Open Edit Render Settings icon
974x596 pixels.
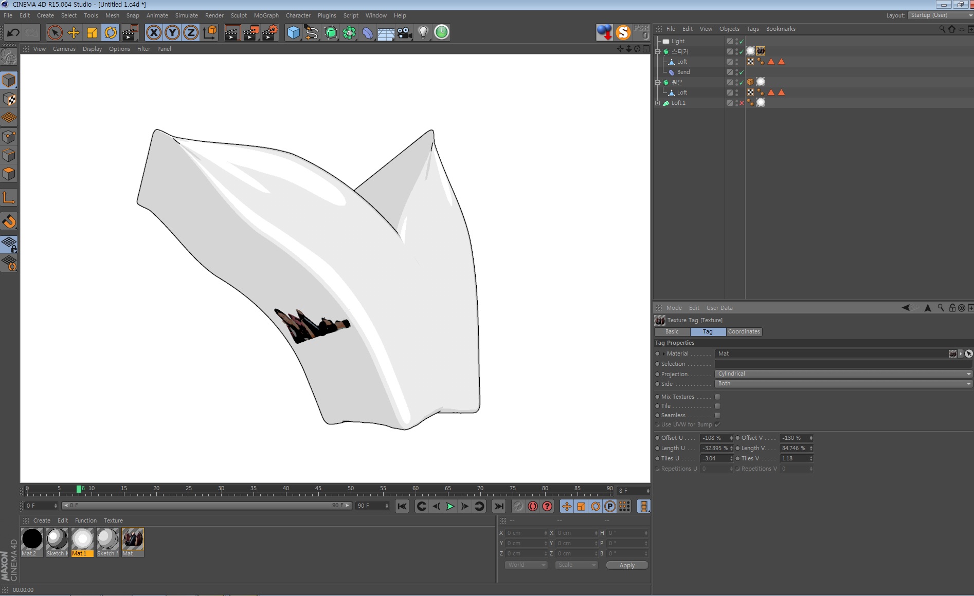(270, 33)
